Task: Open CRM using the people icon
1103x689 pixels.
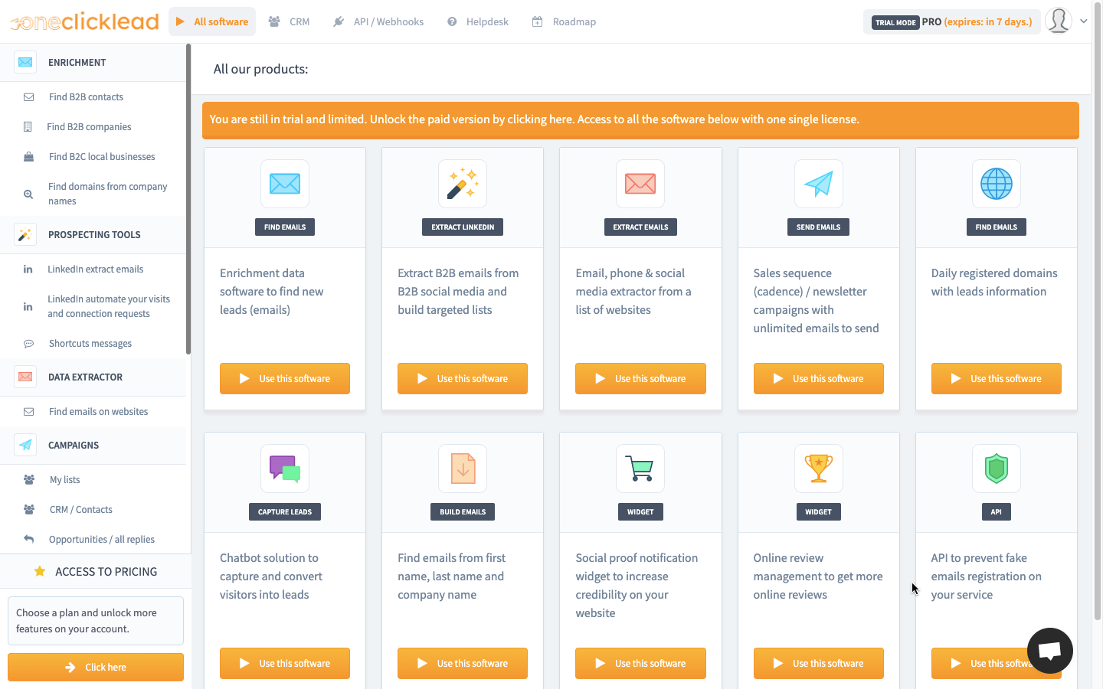Action: click(x=273, y=21)
